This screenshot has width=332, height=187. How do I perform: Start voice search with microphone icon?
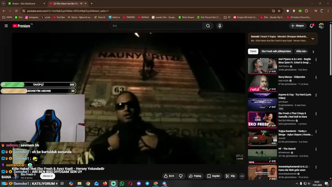(x=220, y=26)
